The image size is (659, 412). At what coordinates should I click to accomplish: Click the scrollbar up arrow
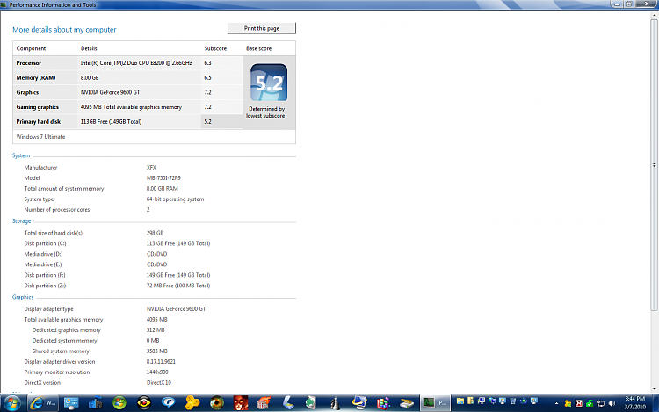click(654, 16)
